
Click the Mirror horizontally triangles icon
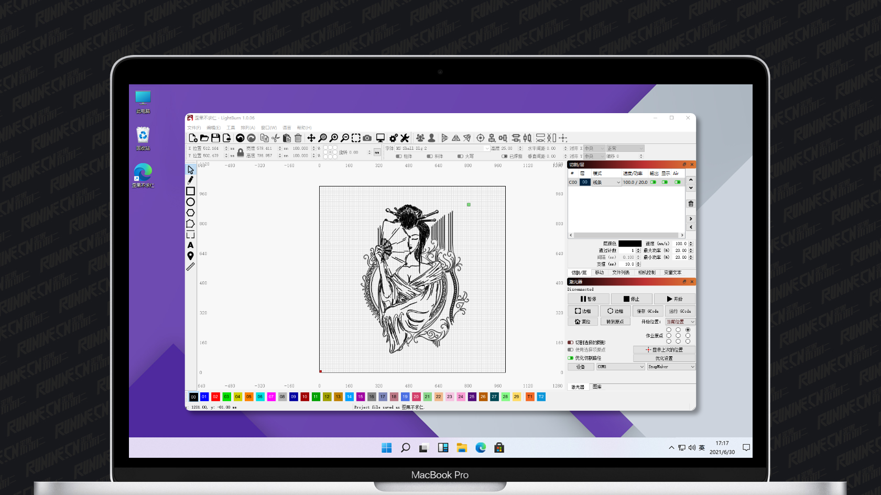click(x=456, y=138)
